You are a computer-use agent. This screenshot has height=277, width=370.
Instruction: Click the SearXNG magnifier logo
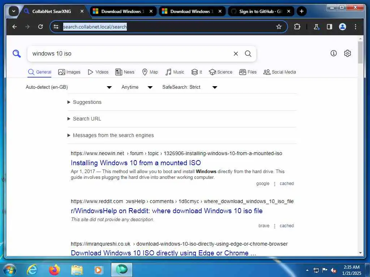[x=17, y=54]
